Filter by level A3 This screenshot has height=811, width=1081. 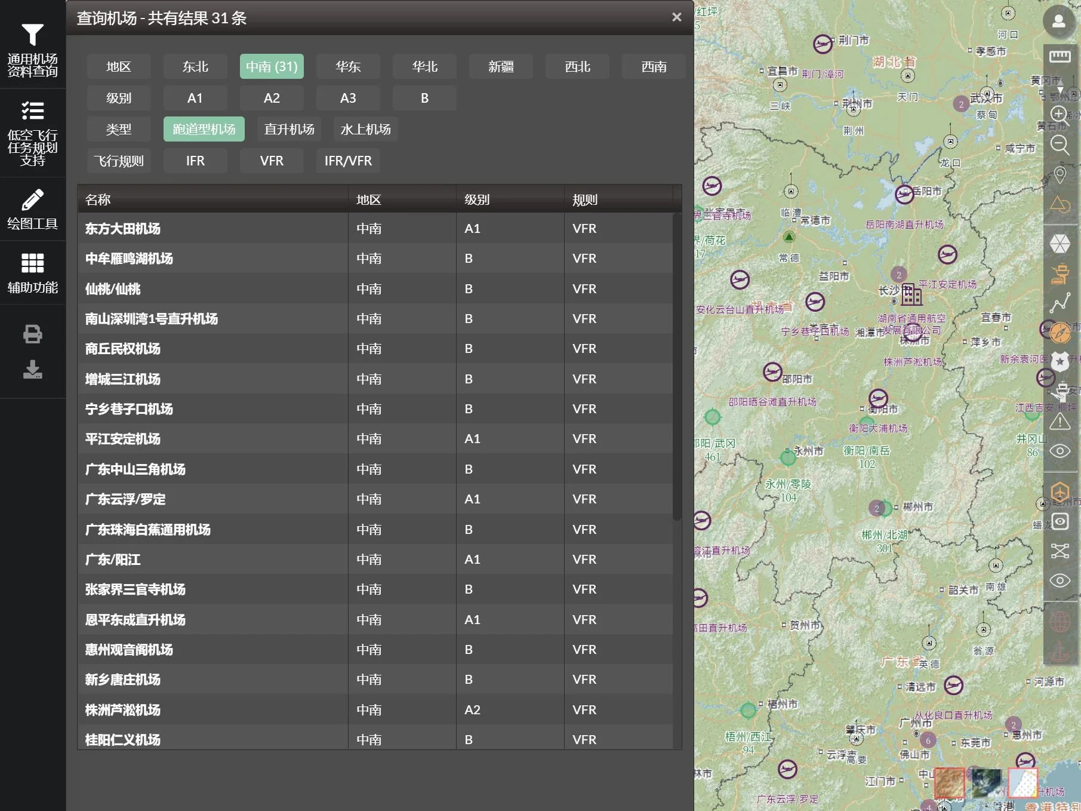pyautogui.click(x=348, y=98)
